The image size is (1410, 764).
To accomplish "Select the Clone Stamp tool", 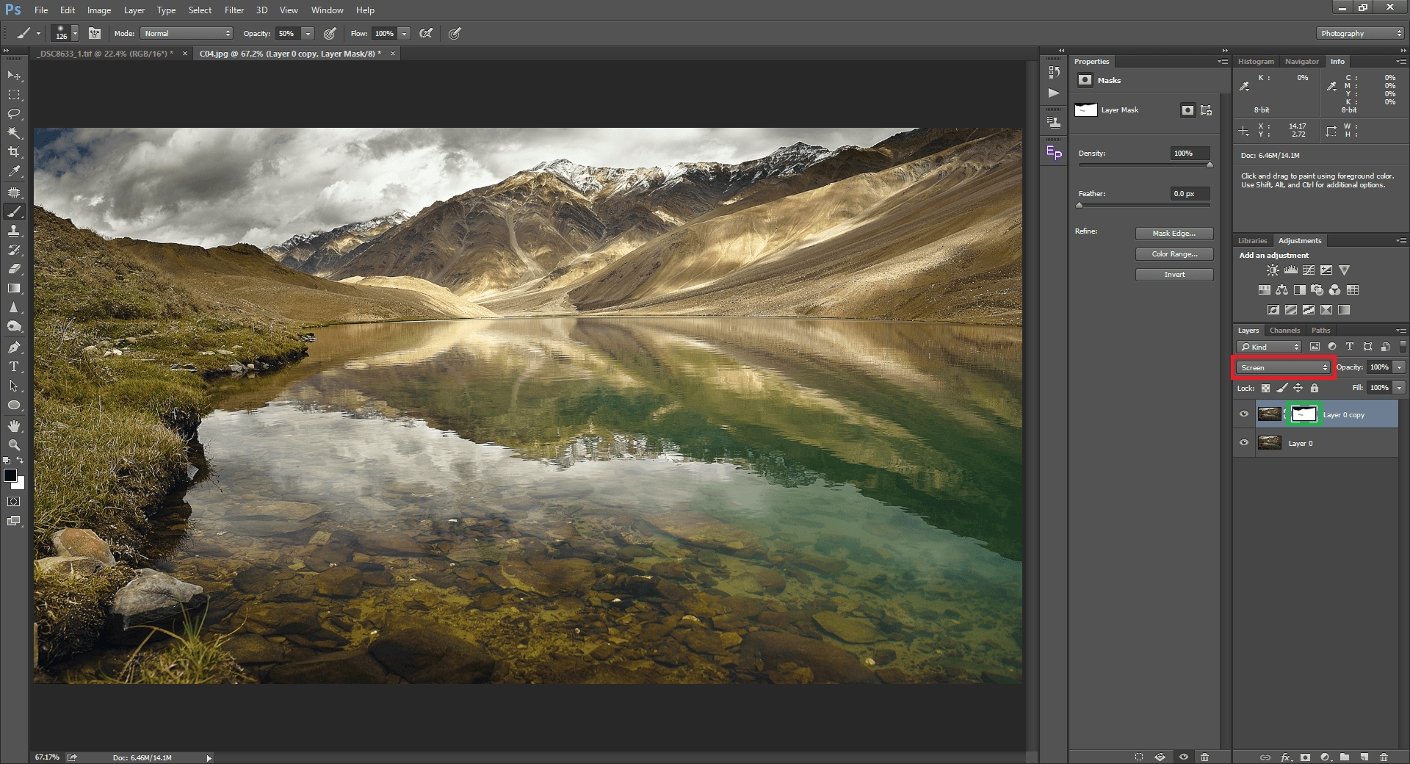I will 14,231.
